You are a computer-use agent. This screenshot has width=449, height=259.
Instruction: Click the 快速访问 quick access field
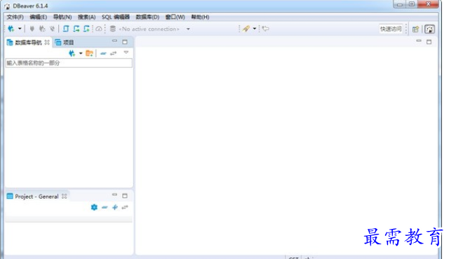point(391,29)
